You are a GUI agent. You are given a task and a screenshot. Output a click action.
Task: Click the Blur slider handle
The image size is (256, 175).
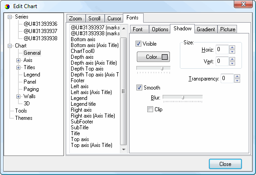pos(183,97)
